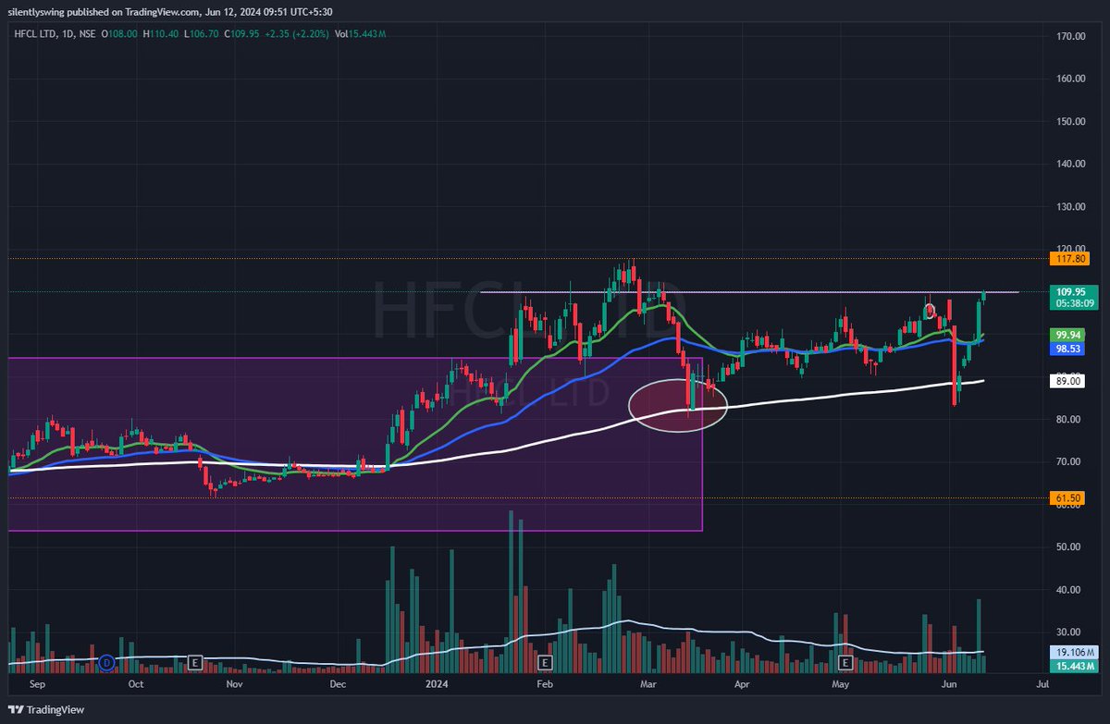Click the Mar label on time axis

pos(649,685)
